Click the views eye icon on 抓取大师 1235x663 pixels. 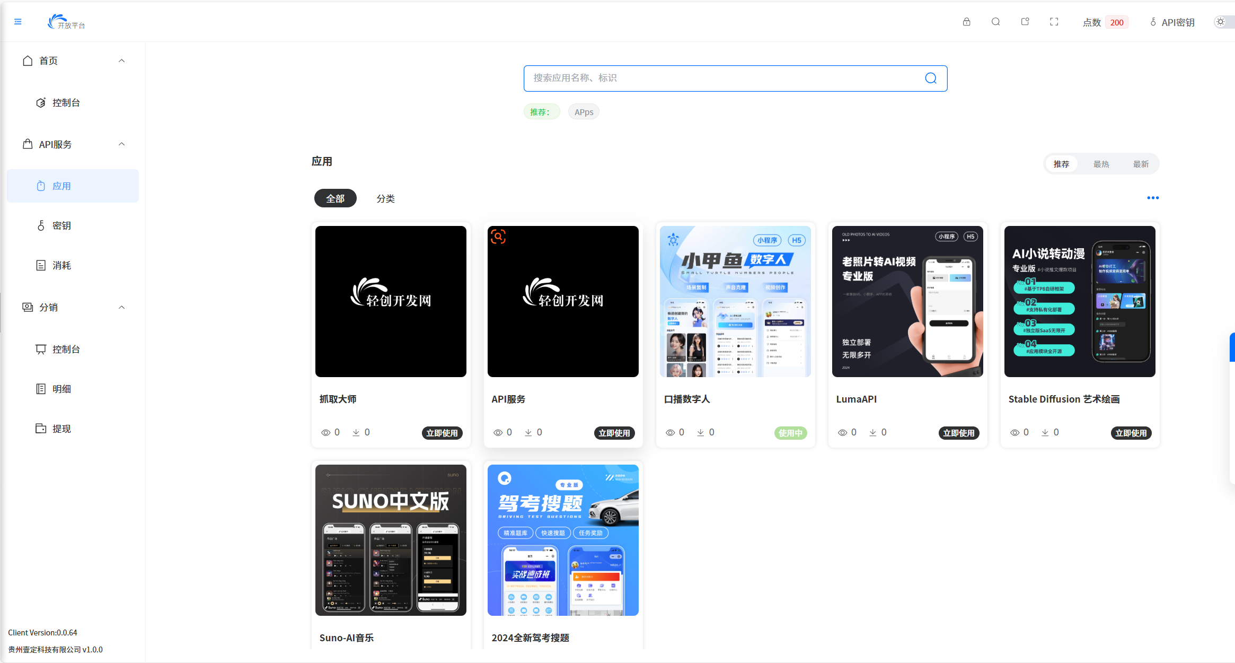point(326,433)
